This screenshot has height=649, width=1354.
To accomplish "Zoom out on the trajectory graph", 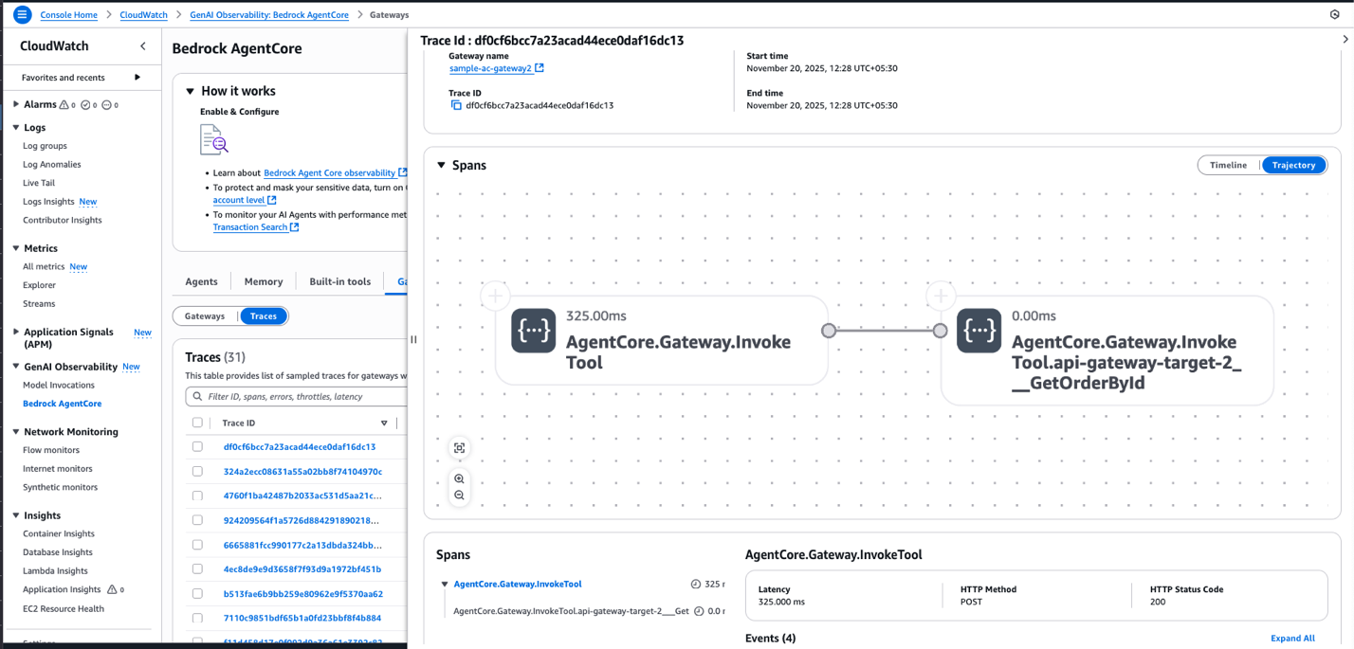I will pyautogui.click(x=459, y=496).
